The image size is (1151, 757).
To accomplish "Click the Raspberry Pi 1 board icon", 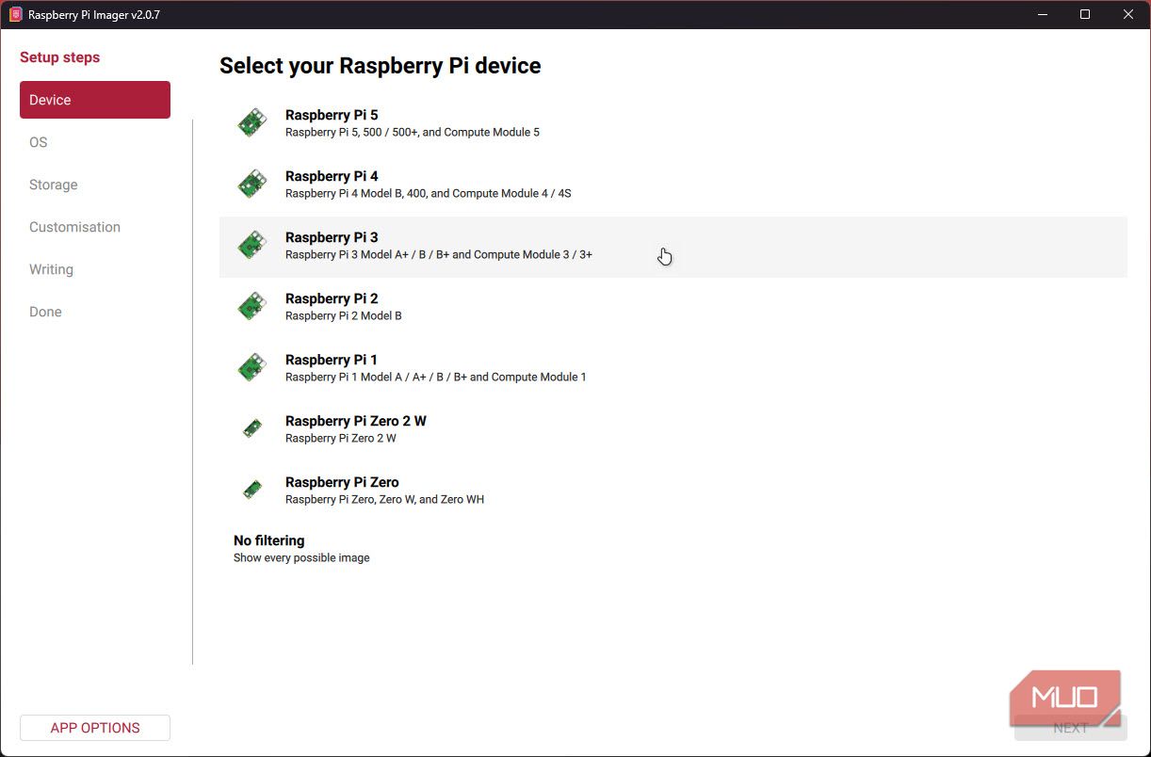I will (x=251, y=368).
